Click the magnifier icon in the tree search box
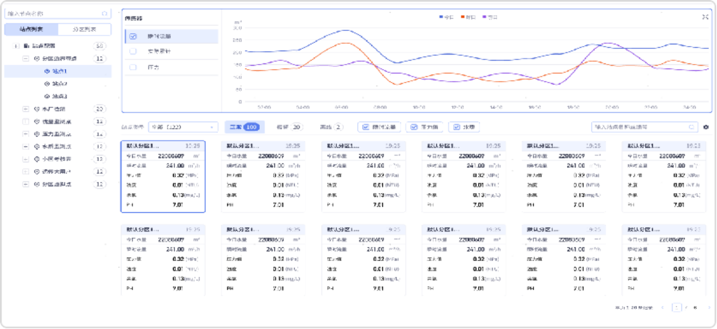The width and height of the screenshot is (717, 329). coord(105,13)
